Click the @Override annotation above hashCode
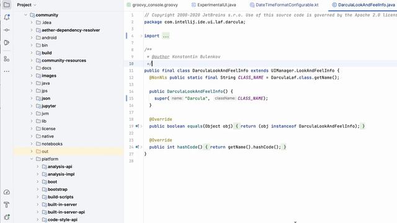Screen dimensions: 397x223 pos(161,140)
